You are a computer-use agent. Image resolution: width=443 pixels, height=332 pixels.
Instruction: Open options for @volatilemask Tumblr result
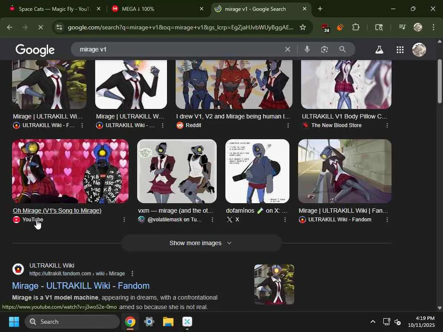[x=212, y=220]
